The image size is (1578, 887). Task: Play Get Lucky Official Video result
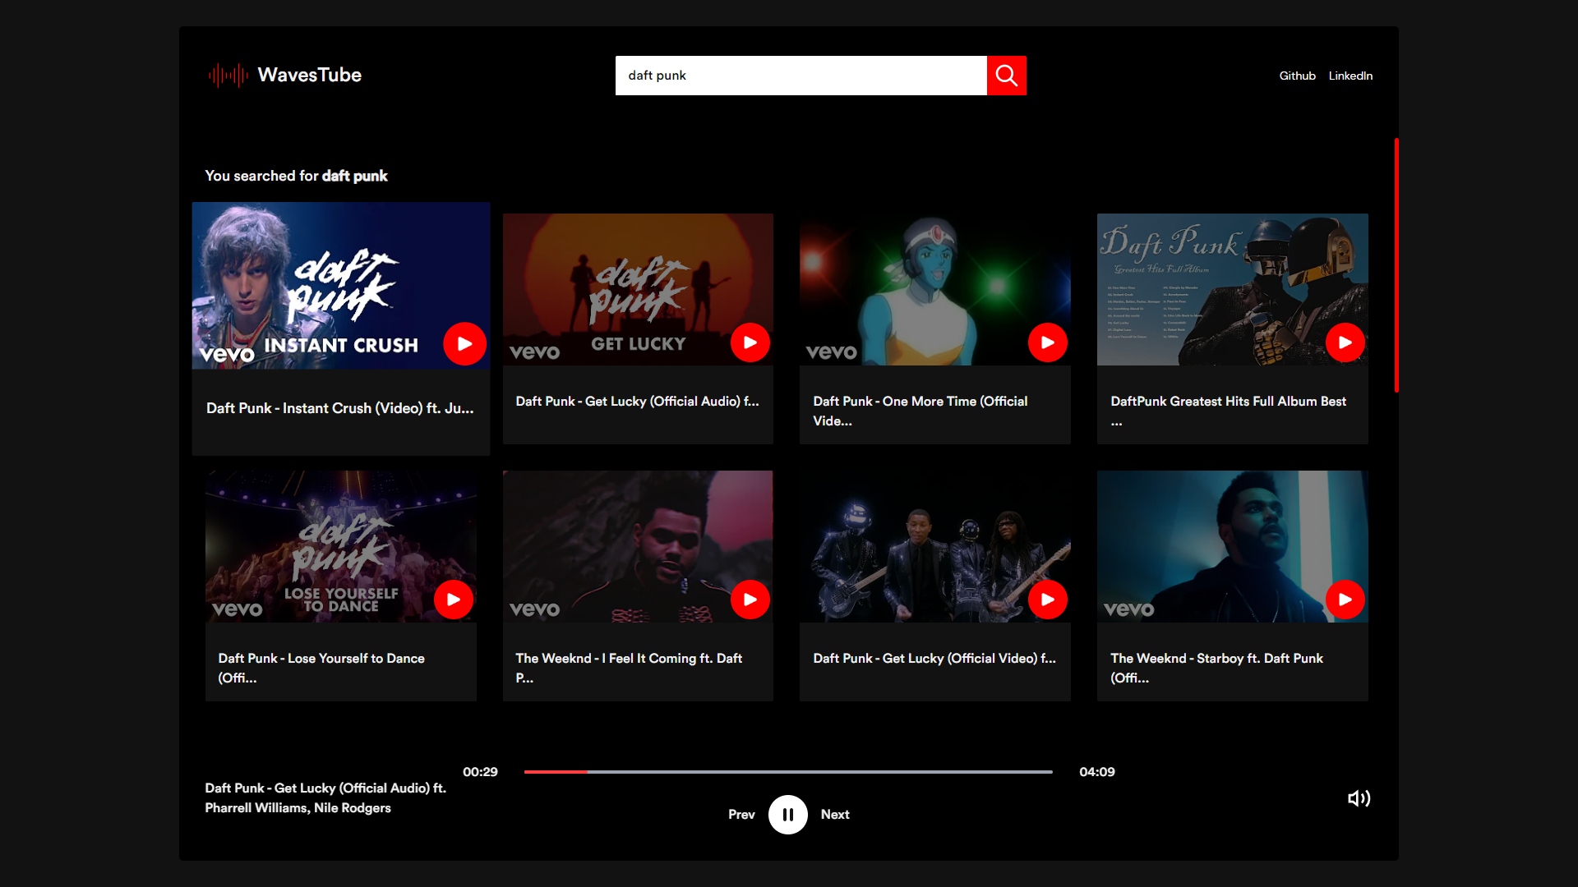coord(1047,600)
